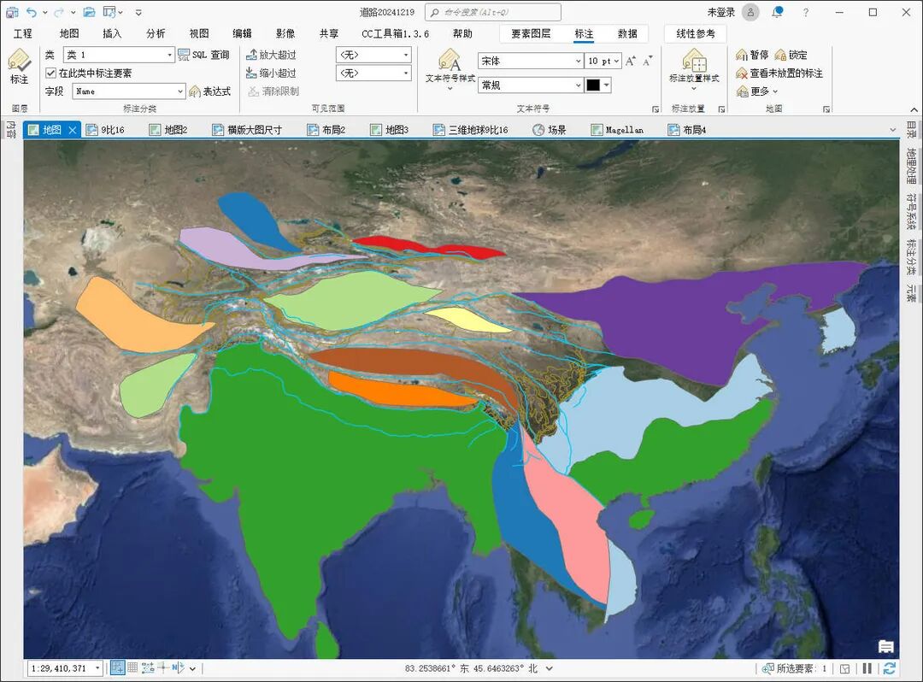The width and height of the screenshot is (923, 682).
Task: Click the command search box
Action: (493, 12)
